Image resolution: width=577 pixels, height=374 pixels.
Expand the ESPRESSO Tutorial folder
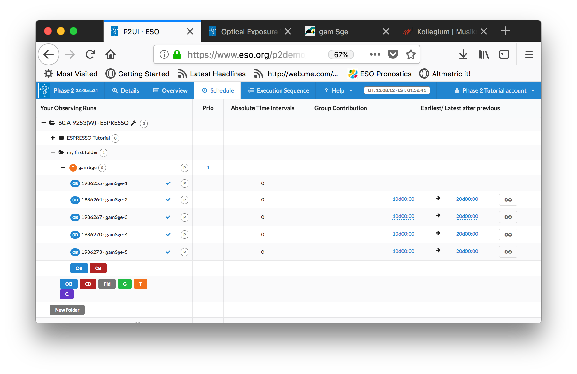click(x=53, y=138)
